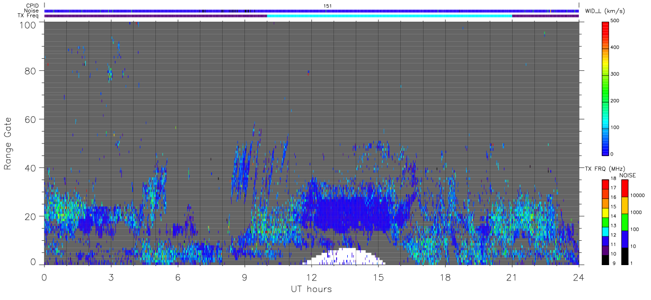Click the 10000 label on NOISE legend
Viewport: 651px width, 300px height.
[637, 195]
